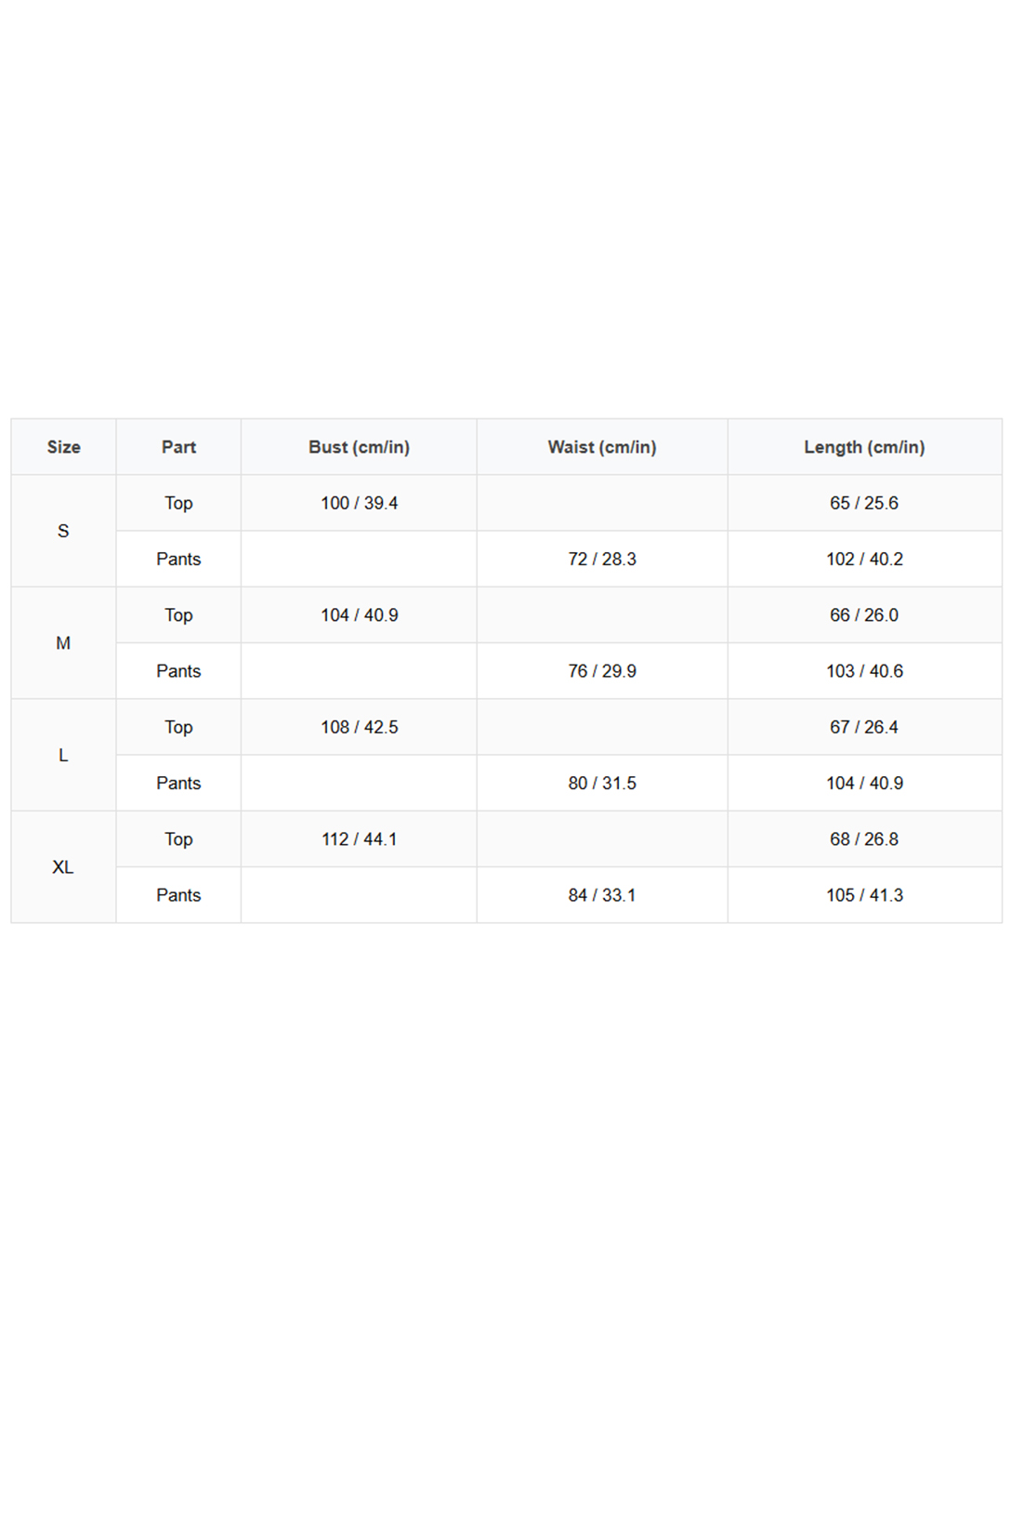
Task: Click bust value 108 / 42.5
Action: (359, 727)
